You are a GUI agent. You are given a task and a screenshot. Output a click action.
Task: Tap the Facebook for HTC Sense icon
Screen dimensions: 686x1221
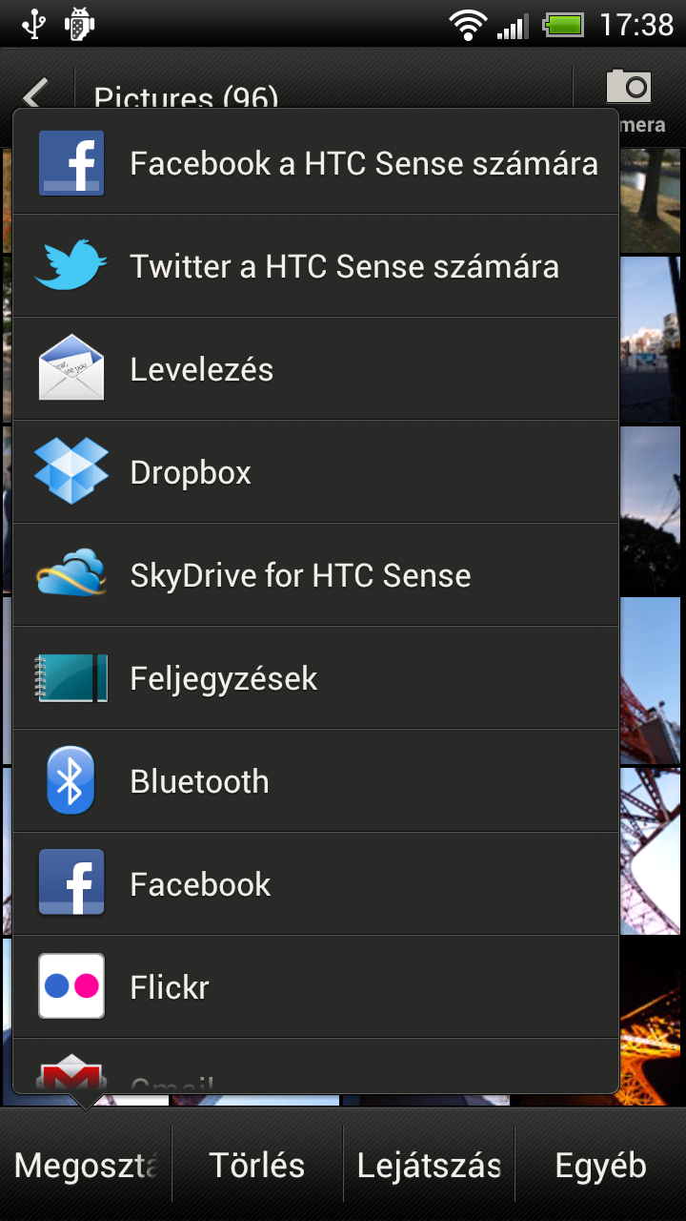[71, 163]
